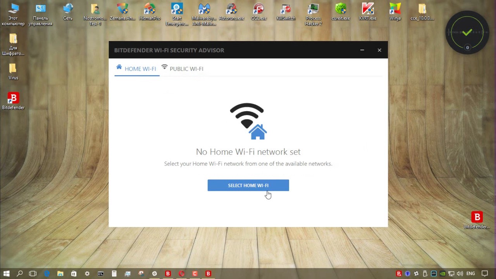Open Task View on the taskbar
The image size is (496, 279).
coord(33,274)
